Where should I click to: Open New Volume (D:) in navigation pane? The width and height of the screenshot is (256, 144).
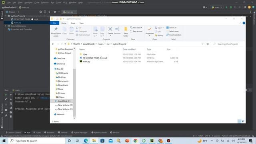(65, 105)
